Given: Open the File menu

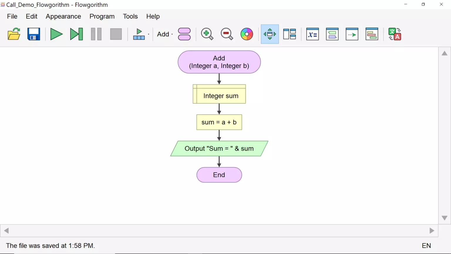Looking at the screenshot, I should click(12, 16).
